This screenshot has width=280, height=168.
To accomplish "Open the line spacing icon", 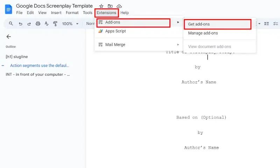I will tap(266, 23).
